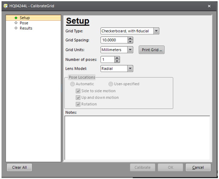Click the diamond icon beside Results
Image resolution: width=219 pixels, height=179 pixels.
click(16, 28)
